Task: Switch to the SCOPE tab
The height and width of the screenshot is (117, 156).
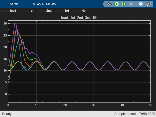Action: click(14, 4)
